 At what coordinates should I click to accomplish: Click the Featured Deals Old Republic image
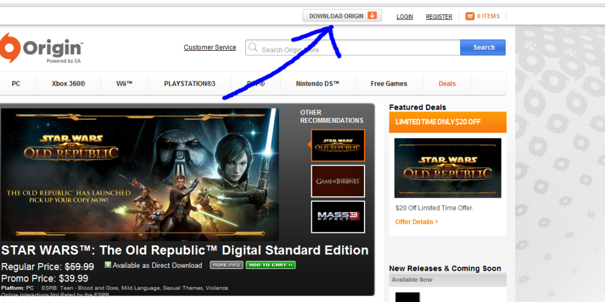448,168
